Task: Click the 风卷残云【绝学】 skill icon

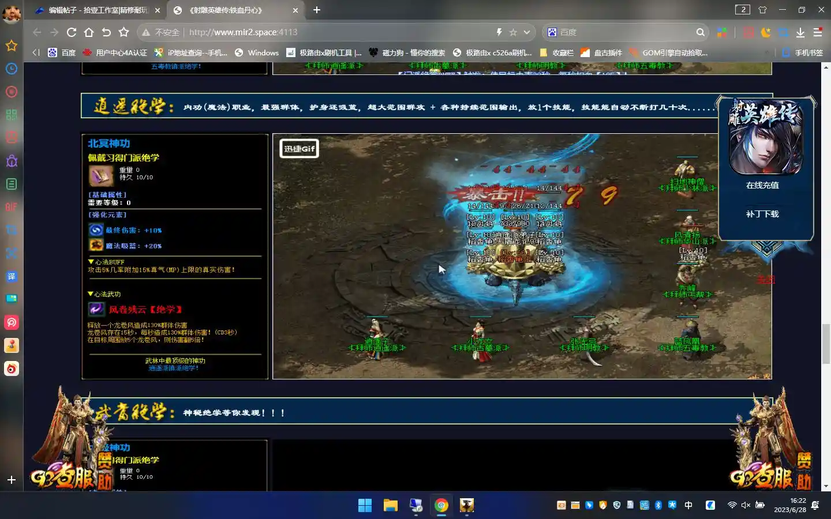Action: [x=96, y=309]
